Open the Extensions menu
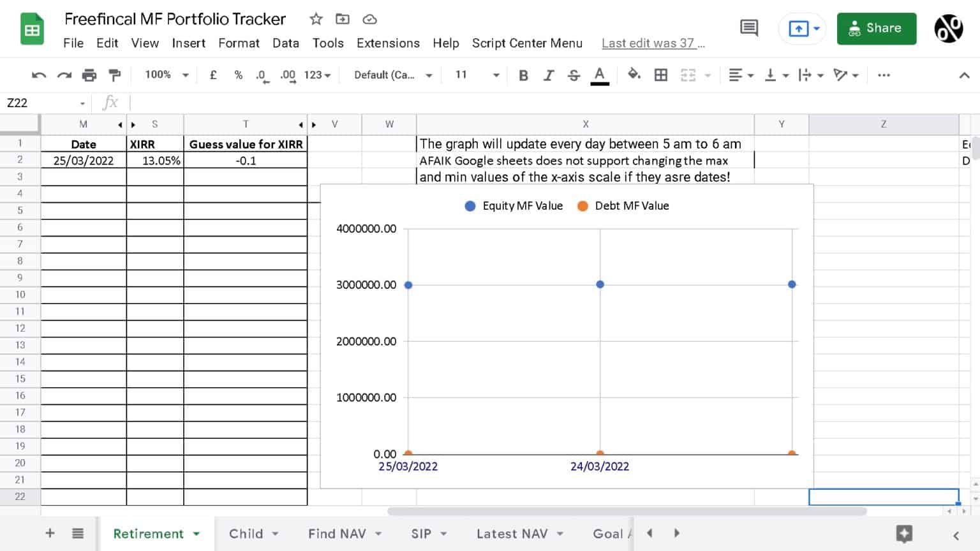 tap(387, 43)
